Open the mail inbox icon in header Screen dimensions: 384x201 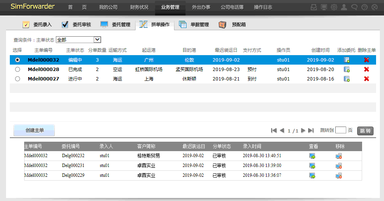point(313,7)
